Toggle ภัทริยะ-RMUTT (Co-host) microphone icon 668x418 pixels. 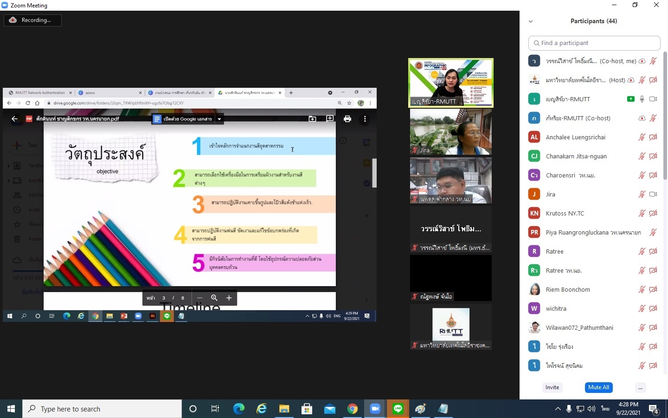[x=653, y=118]
